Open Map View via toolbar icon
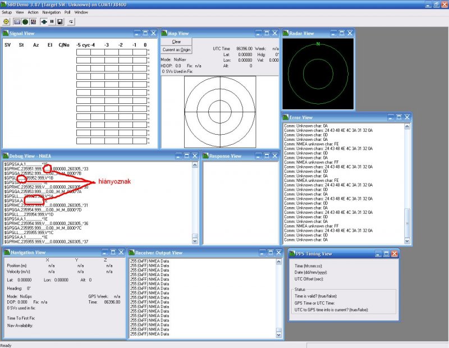449x348 pixels. click(33, 21)
